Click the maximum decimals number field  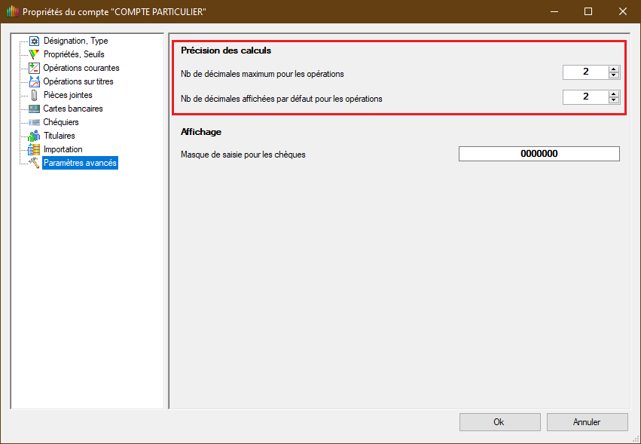point(585,72)
